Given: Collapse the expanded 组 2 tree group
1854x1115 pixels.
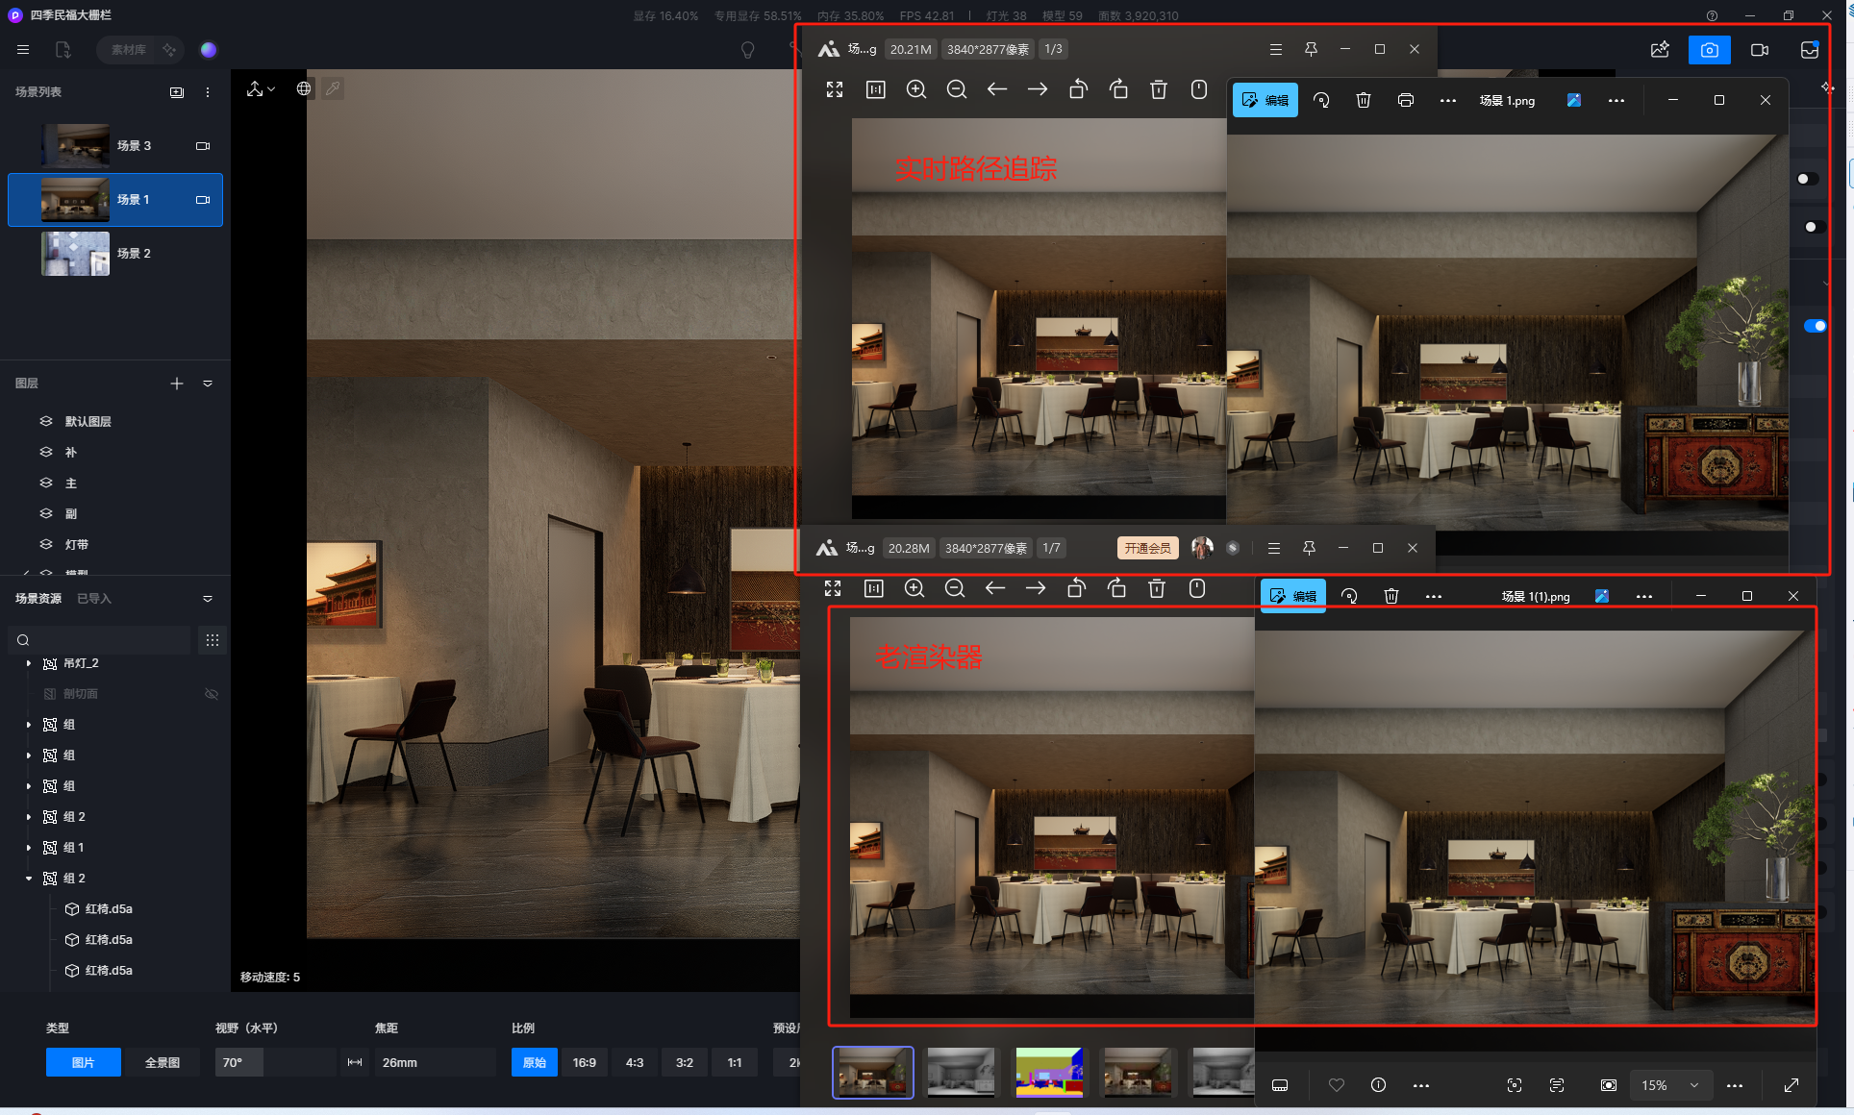Looking at the screenshot, I should [x=29, y=879].
